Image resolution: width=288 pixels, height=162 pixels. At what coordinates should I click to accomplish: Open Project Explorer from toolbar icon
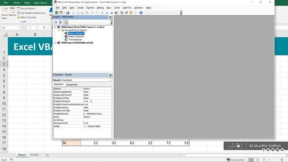[121, 13]
